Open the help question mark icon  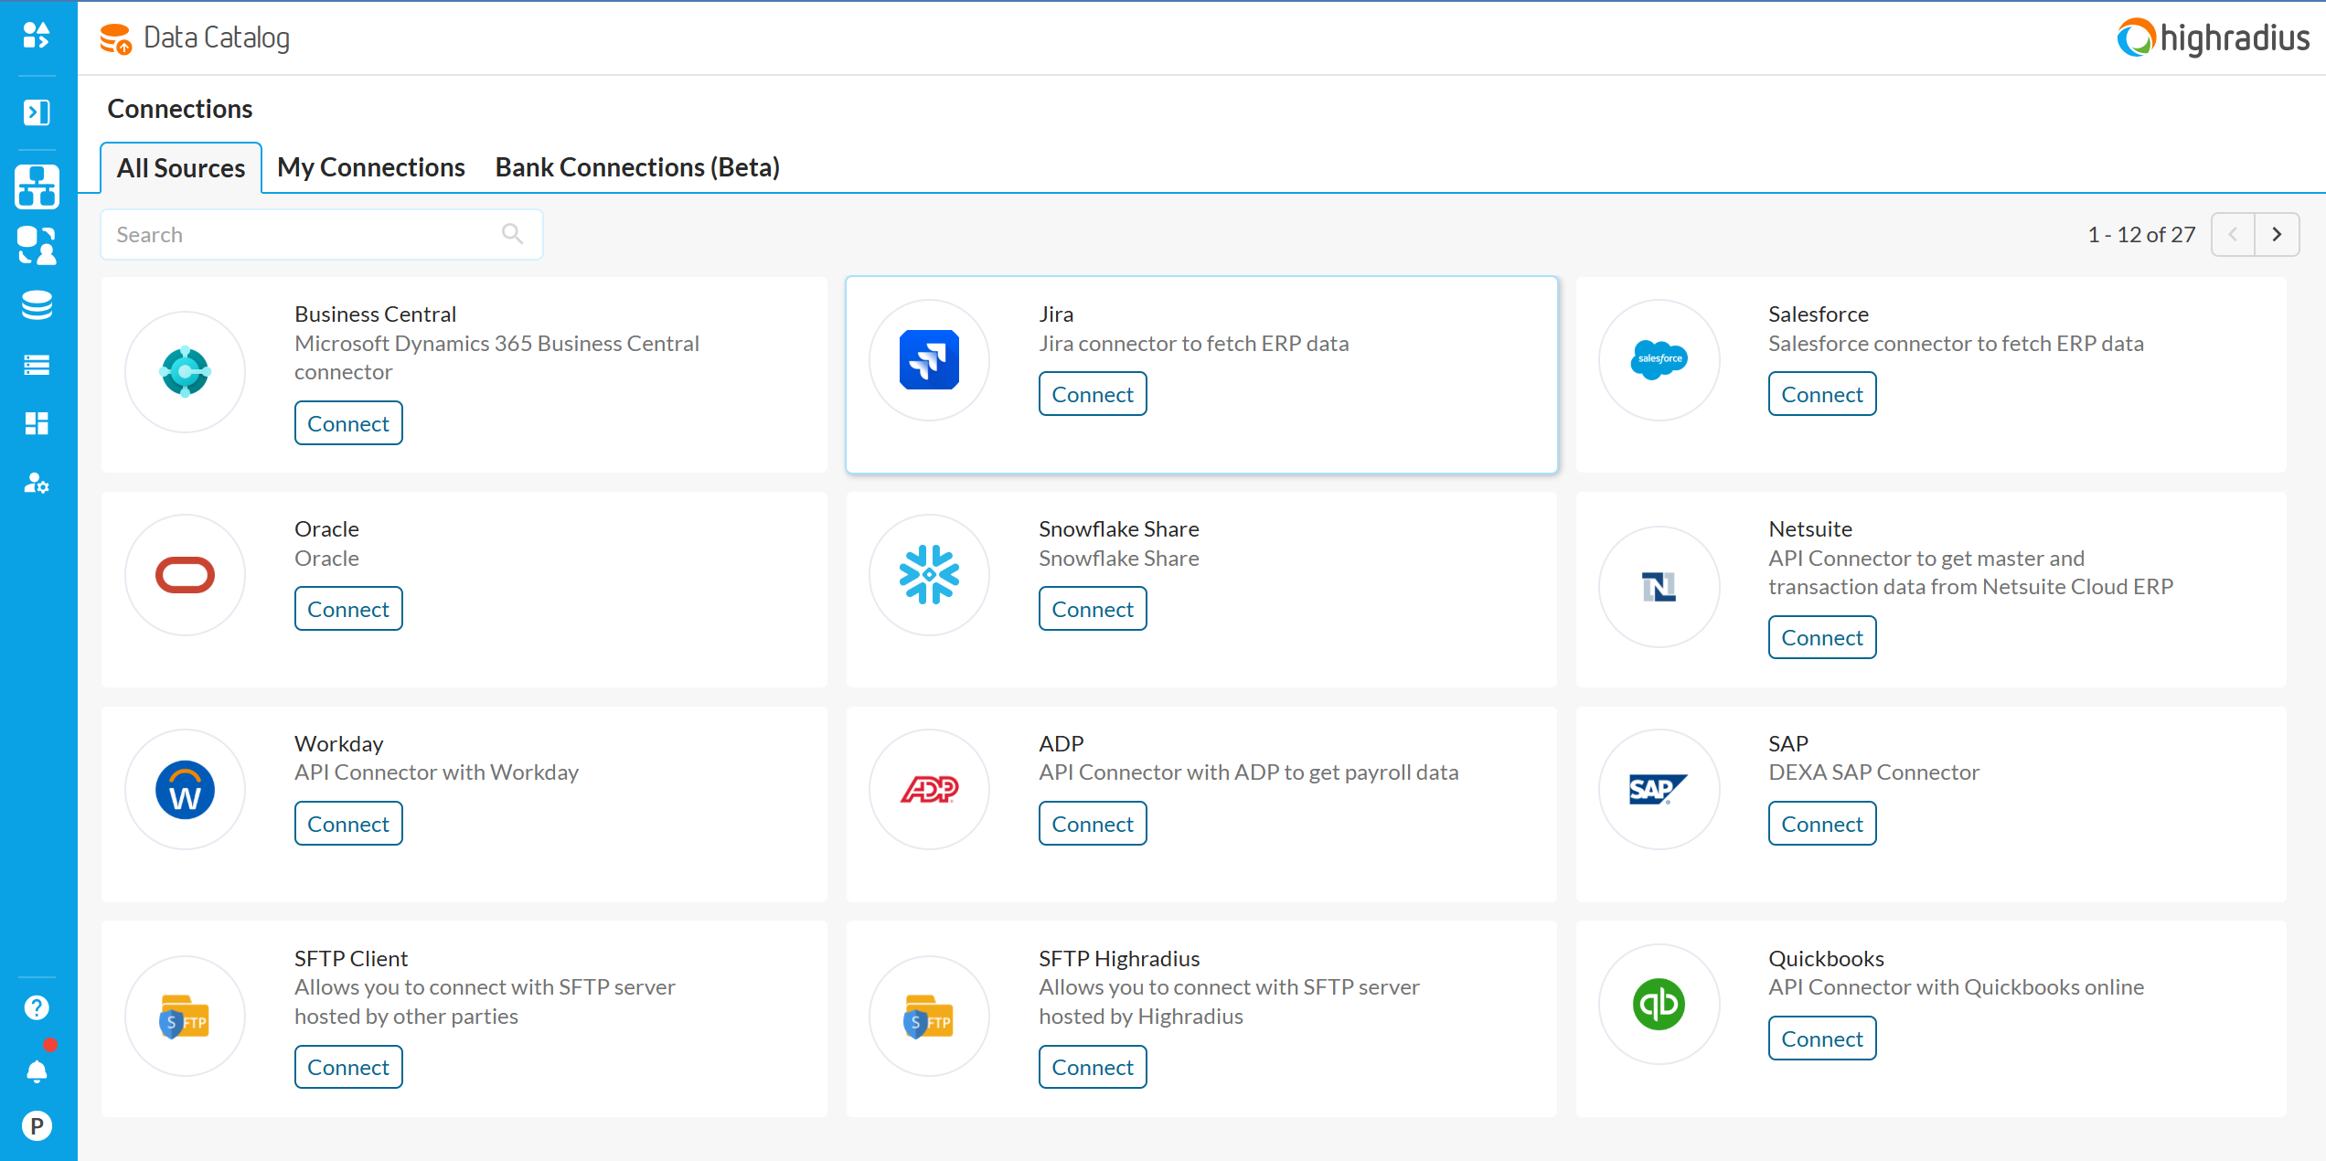(x=37, y=1007)
